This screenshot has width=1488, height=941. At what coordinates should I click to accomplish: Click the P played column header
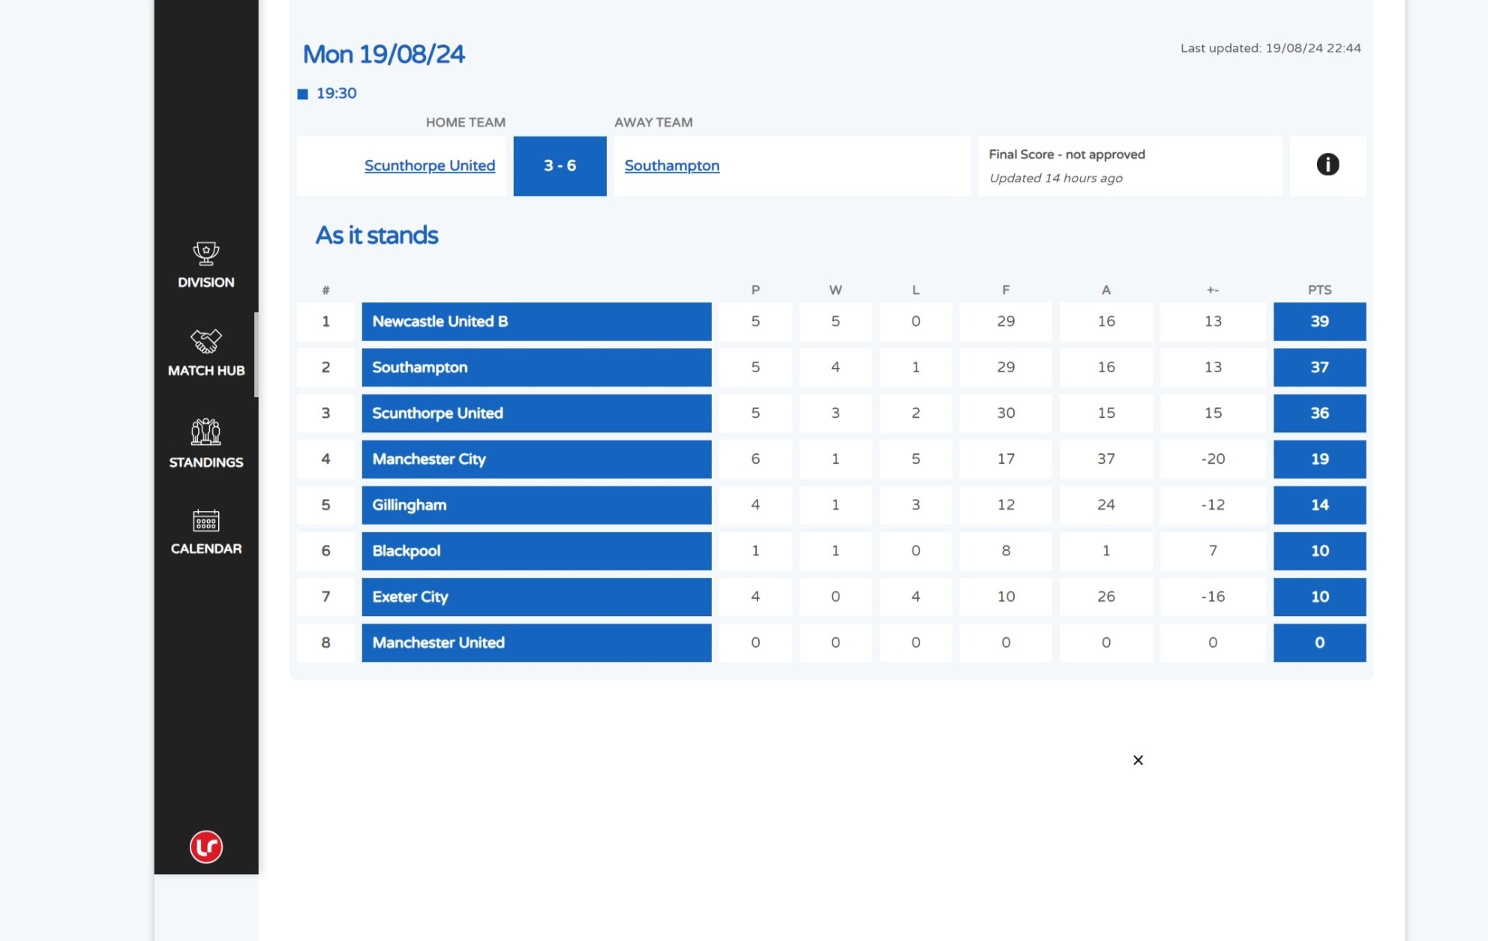click(755, 290)
